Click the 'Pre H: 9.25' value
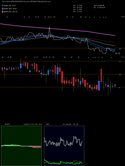Screen dimensions: 125x166 pyautogui.click(x=78, y=8)
